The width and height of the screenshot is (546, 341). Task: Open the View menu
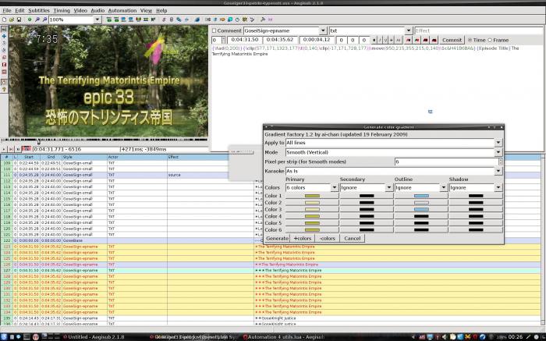(x=146, y=10)
